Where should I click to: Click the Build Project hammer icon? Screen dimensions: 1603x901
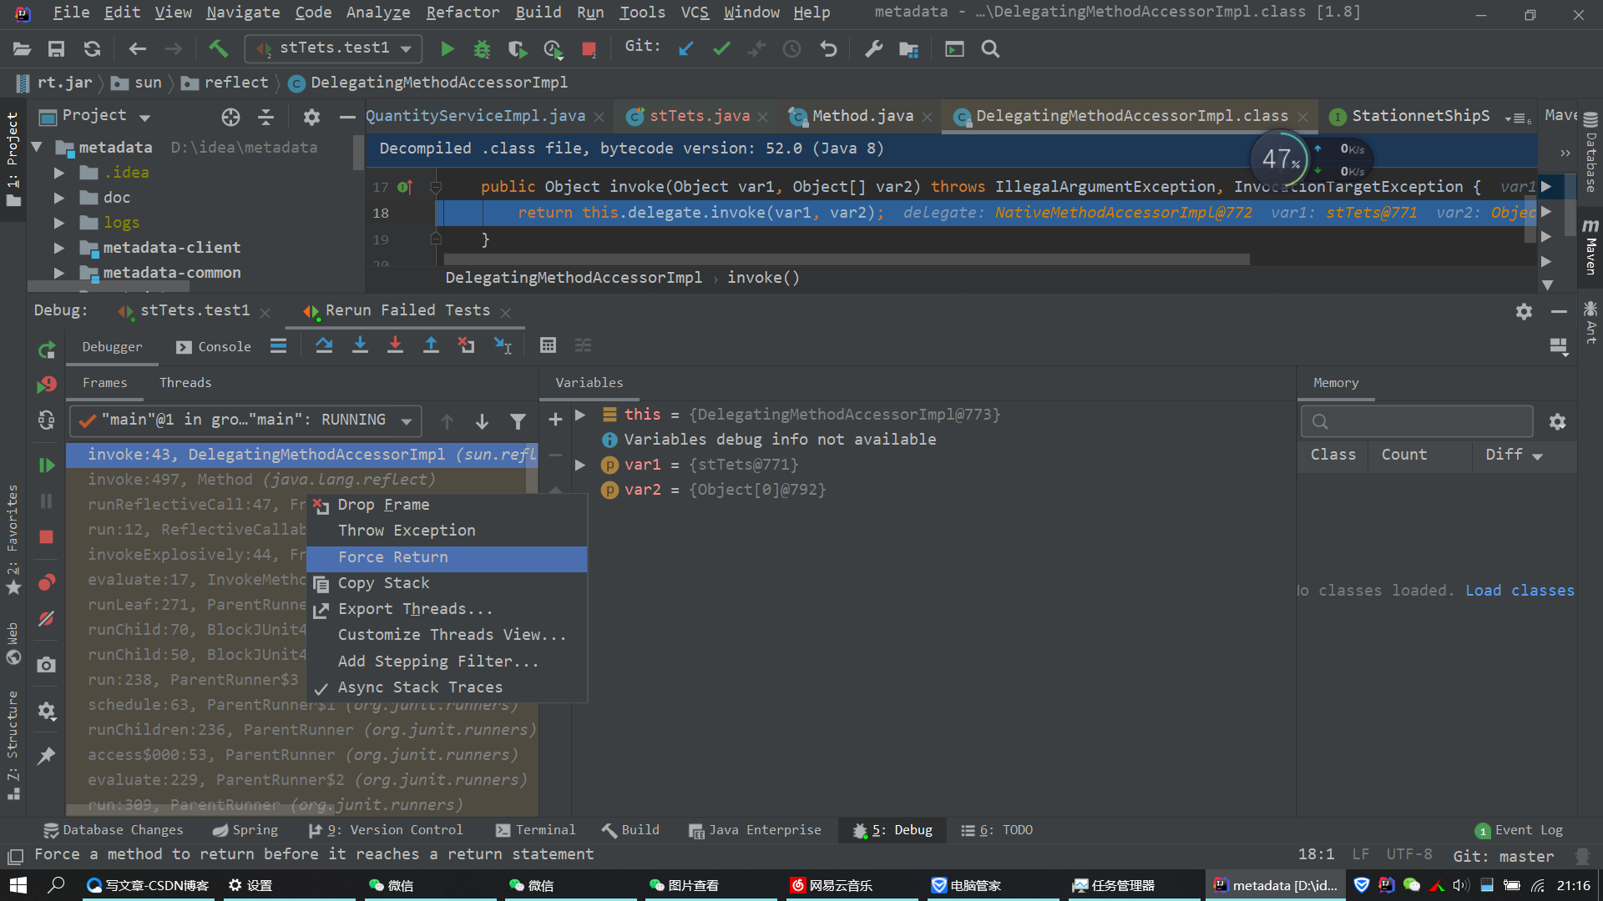point(219,49)
